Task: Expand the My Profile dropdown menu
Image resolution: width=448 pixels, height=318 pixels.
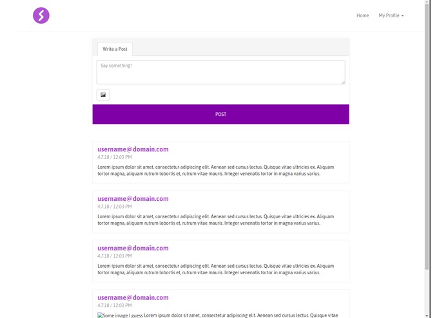Action: [391, 15]
